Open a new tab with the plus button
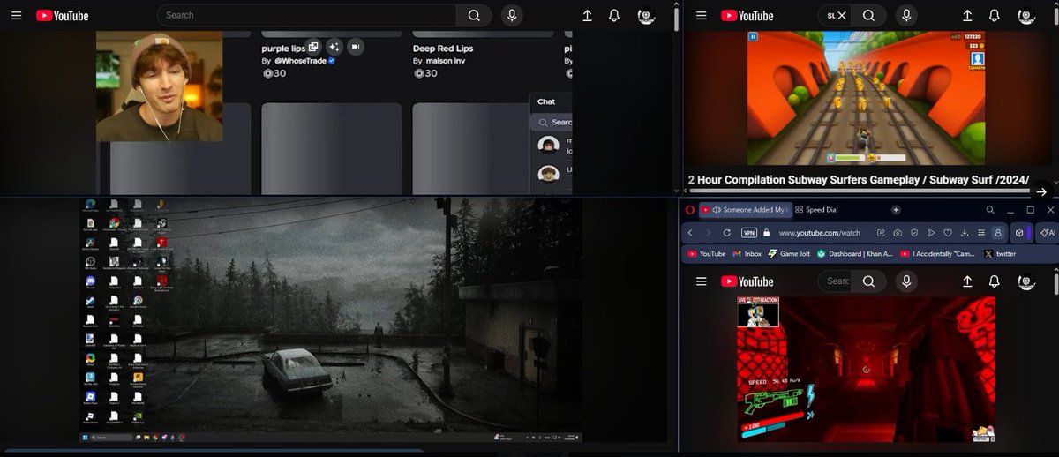The height and width of the screenshot is (457, 1059). (x=896, y=210)
